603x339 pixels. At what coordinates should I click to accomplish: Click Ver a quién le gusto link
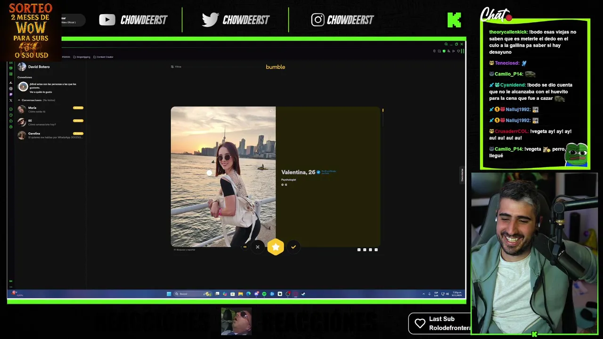coord(41,92)
